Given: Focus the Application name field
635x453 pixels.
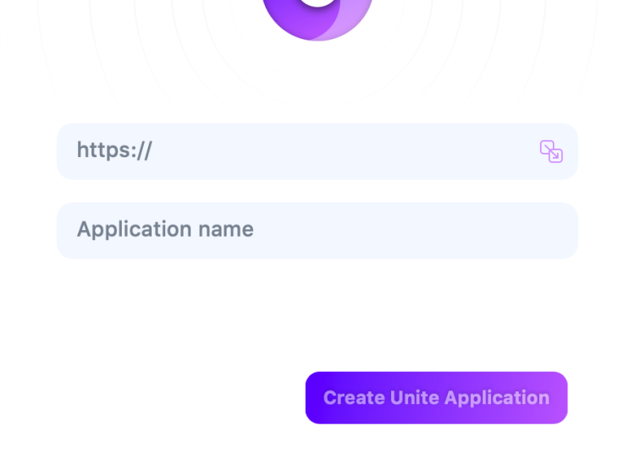Looking at the screenshot, I should (317, 230).
